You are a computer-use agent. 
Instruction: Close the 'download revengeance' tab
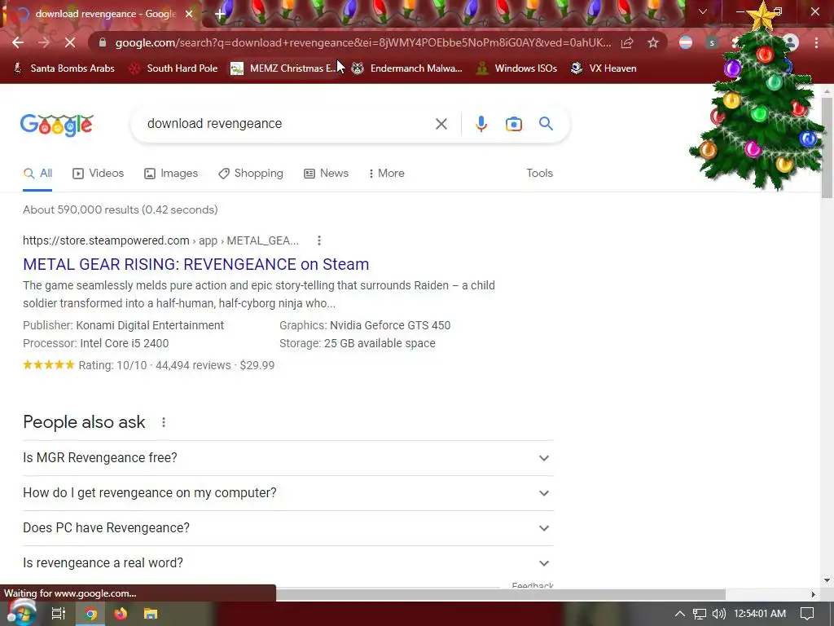(x=189, y=14)
